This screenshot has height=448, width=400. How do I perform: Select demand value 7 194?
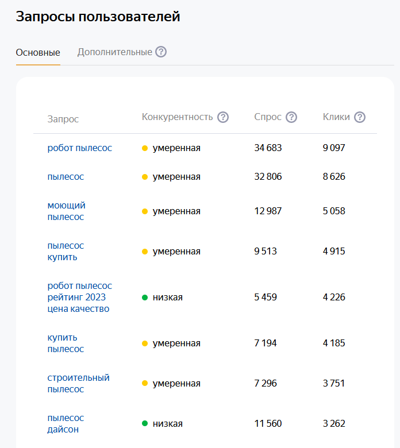pyautogui.click(x=266, y=343)
